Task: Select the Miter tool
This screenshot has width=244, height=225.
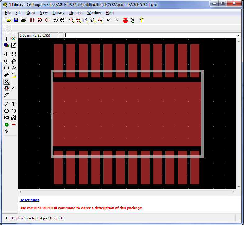Action: point(14,88)
